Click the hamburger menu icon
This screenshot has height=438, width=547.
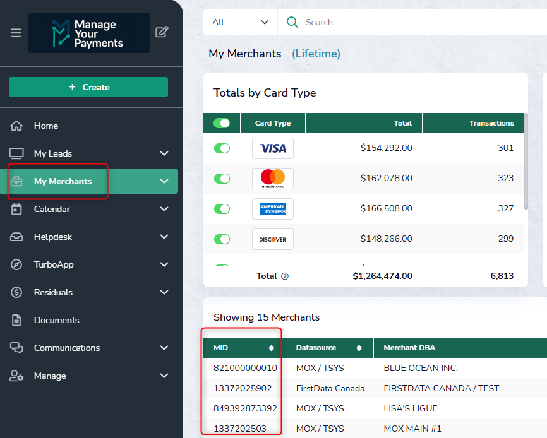pos(16,33)
